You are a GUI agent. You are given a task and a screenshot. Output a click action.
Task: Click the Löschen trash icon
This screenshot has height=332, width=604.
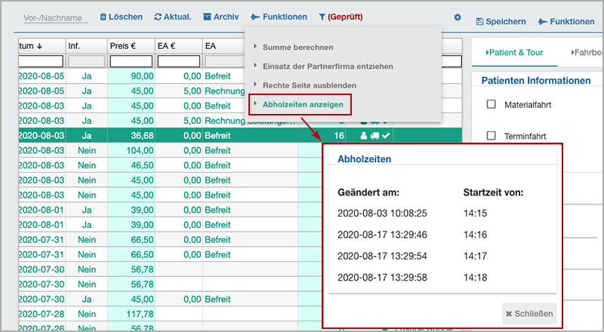click(x=103, y=17)
